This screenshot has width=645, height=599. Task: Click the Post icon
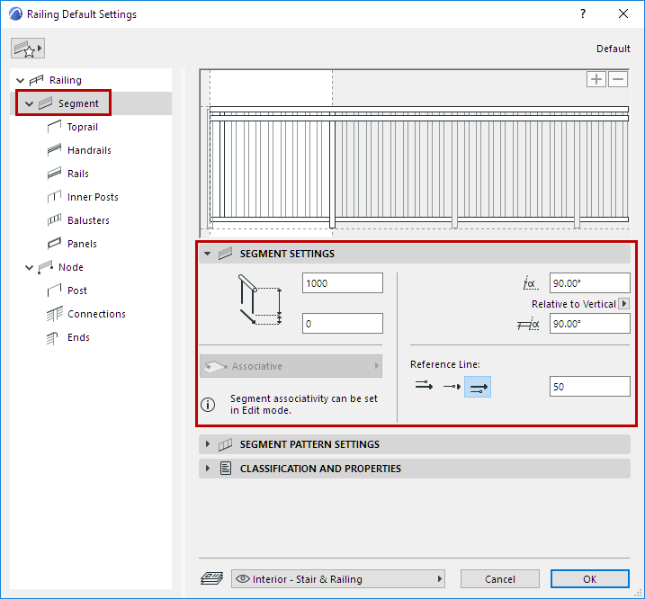click(x=54, y=291)
